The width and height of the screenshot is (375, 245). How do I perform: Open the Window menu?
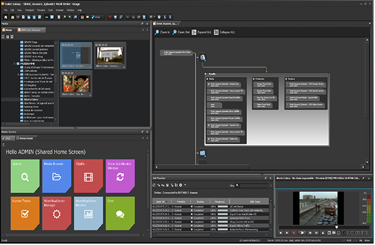coord(70,10)
